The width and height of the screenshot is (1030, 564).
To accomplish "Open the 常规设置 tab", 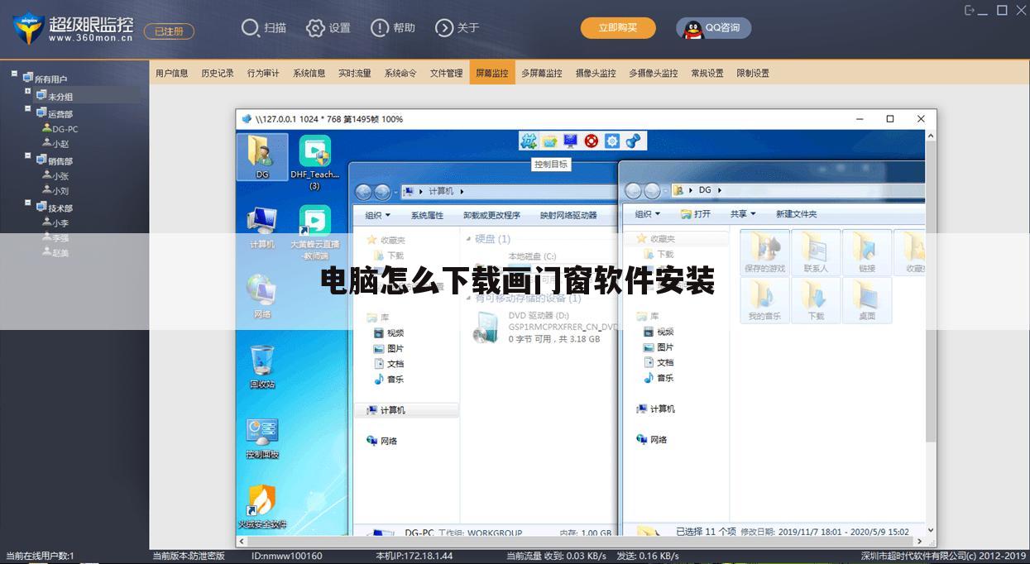I will coord(707,73).
